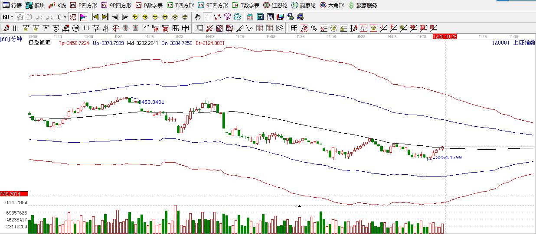Click the red 1220 10:29 time marker
This screenshot has height=234, width=536.
click(x=444, y=37)
